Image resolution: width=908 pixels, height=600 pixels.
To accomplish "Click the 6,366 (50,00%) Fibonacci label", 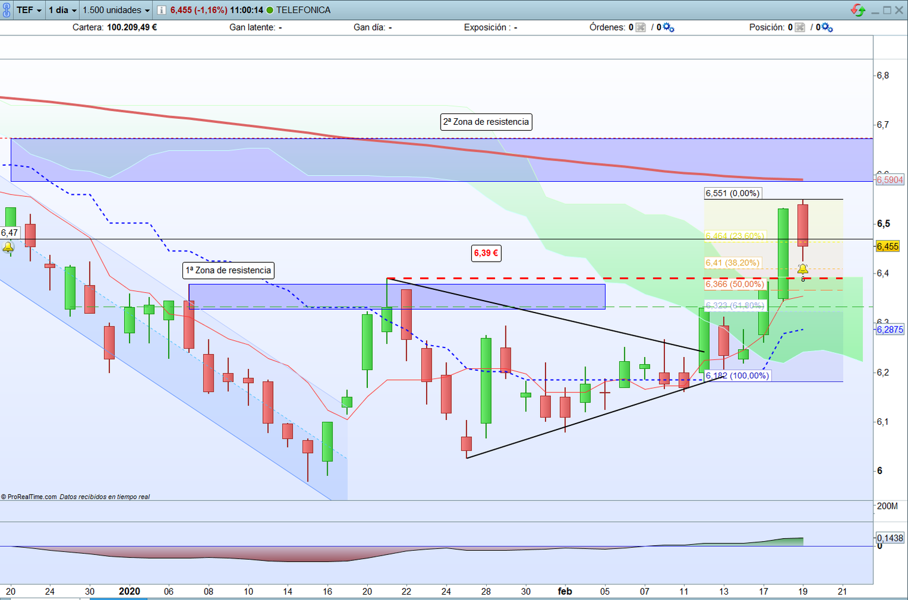I will (735, 284).
